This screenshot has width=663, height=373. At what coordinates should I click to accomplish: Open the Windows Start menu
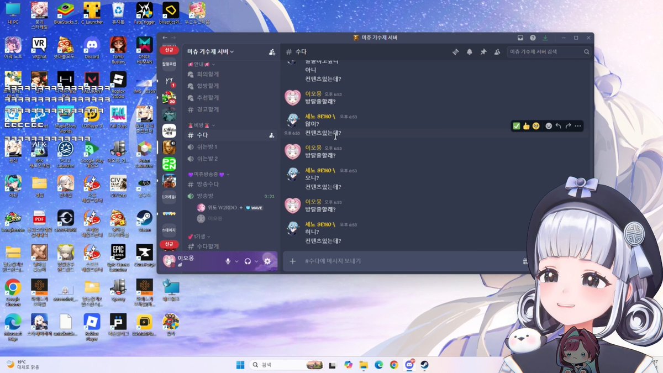pyautogui.click(x=240, y=365)
